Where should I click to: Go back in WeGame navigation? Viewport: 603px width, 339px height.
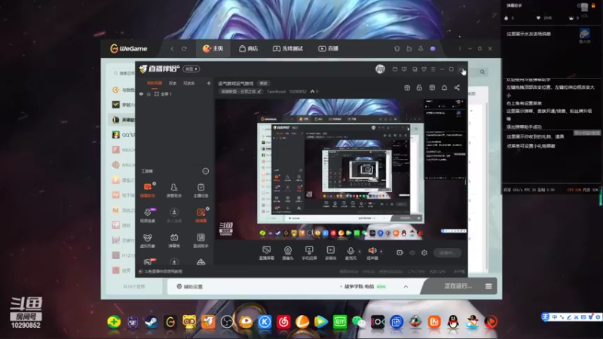[172, 49]
